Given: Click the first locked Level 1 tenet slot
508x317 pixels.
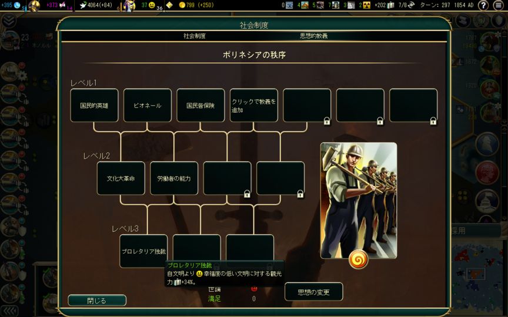Looking at the screenshot, I should tap(306, 106).
